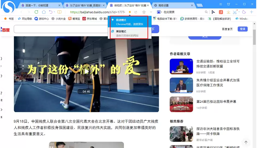
Task: Expand the address bar history chevron
Action: point(151,12)
